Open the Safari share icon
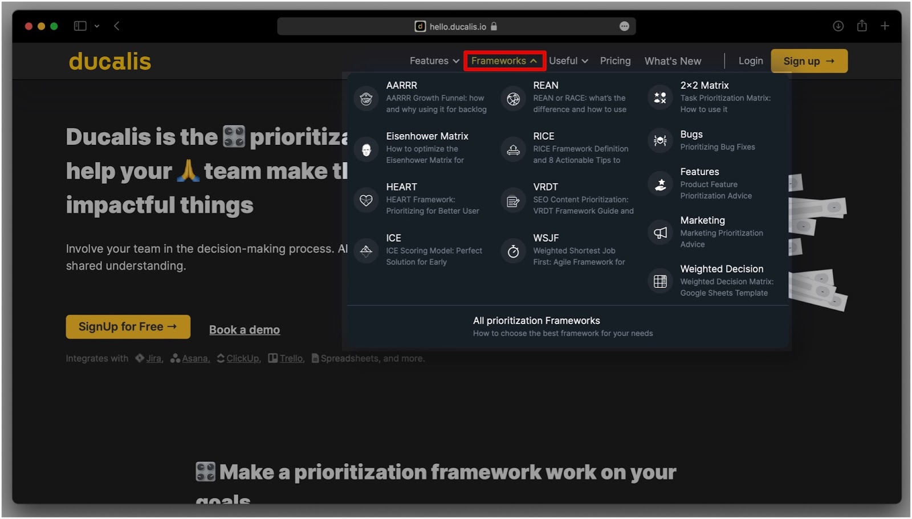912x519 pixels. pos(862,26)
